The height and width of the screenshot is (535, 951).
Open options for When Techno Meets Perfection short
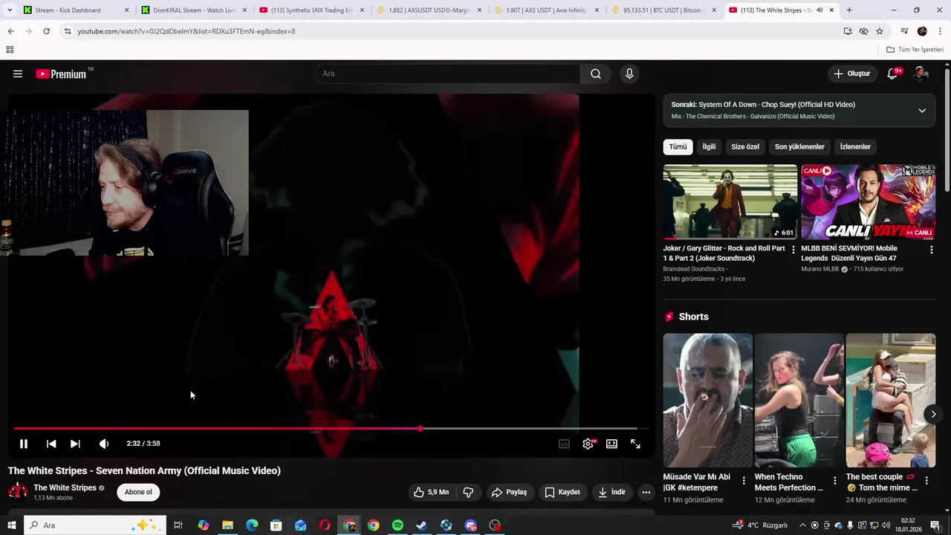tap(835, 481)
